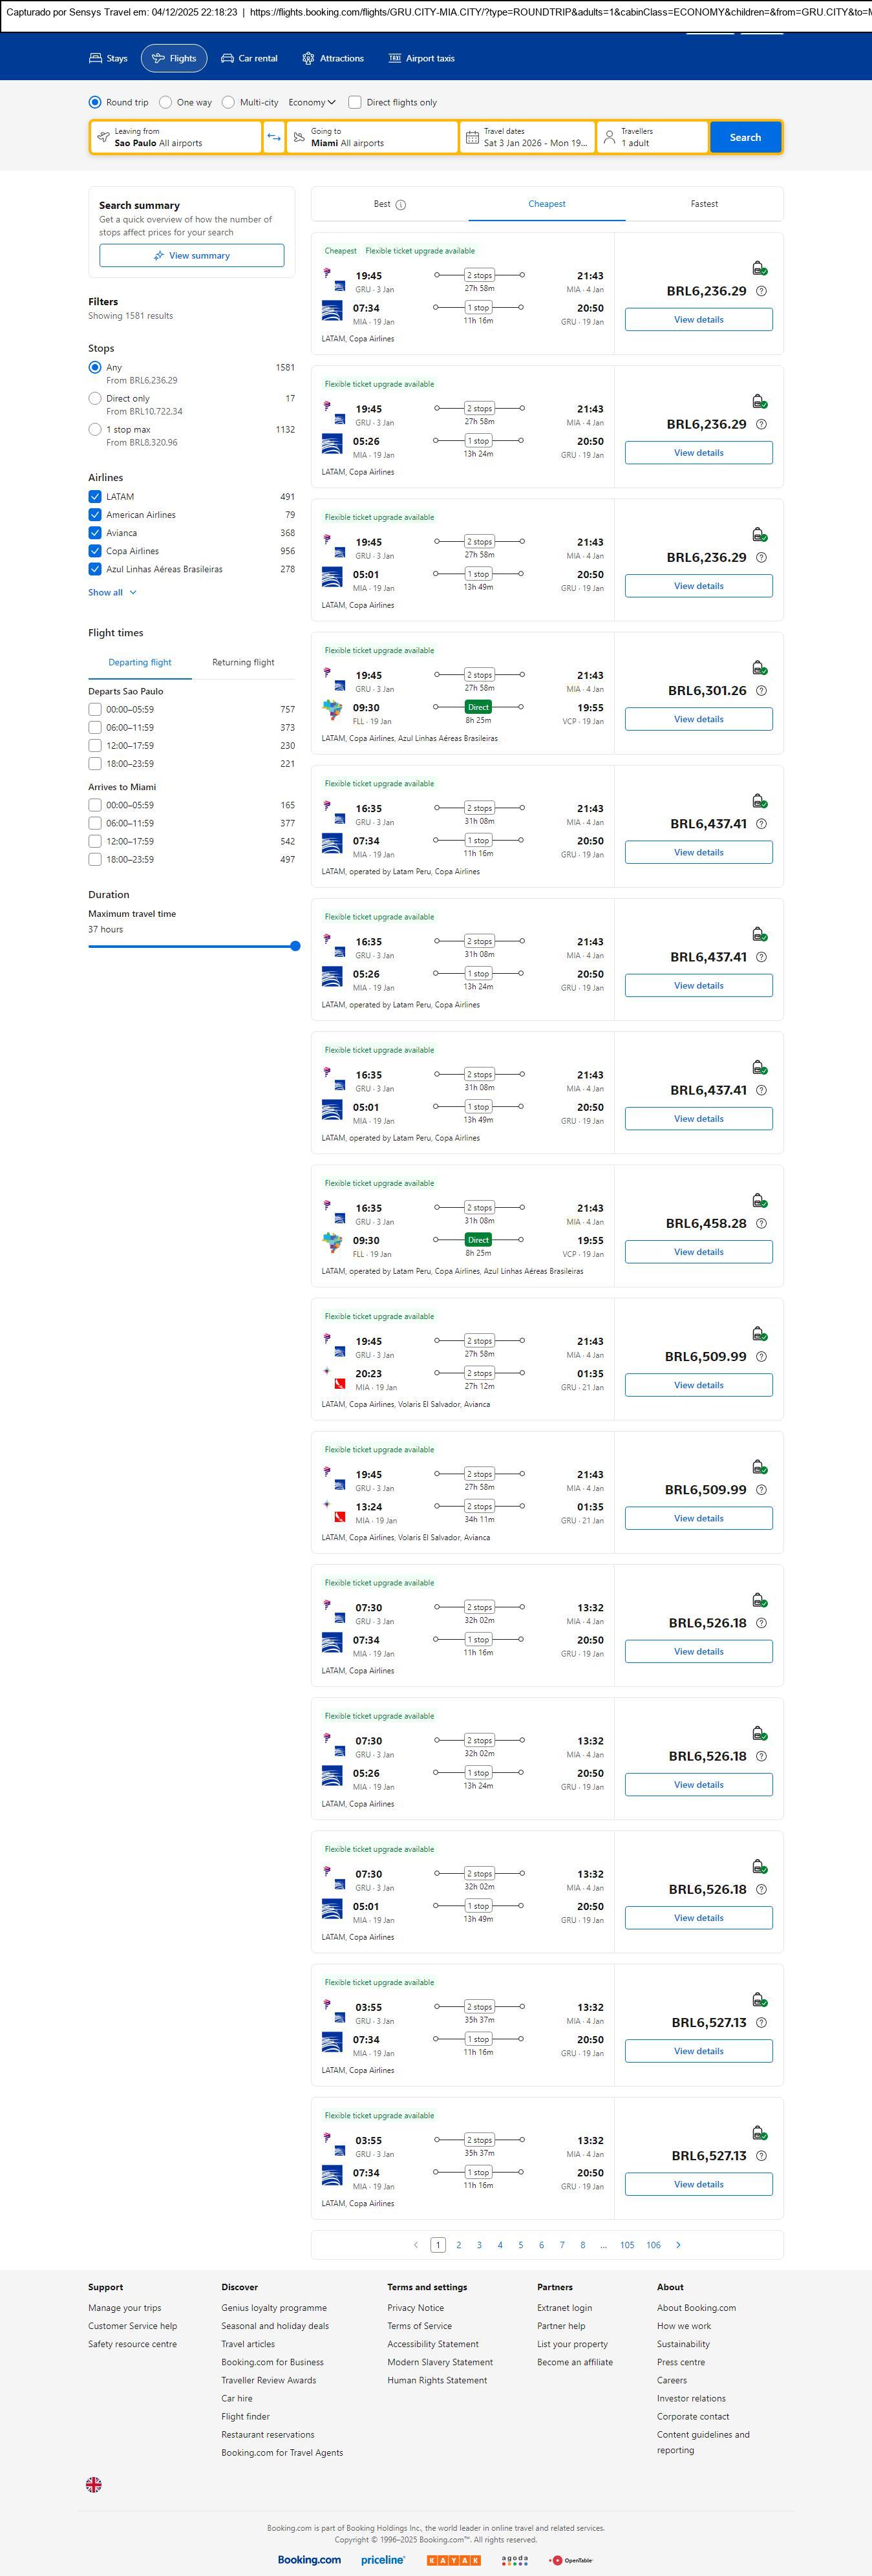This screenshot has width=872, height=2576.
Task: Click the blue Search button
Action: click(745, 137)
